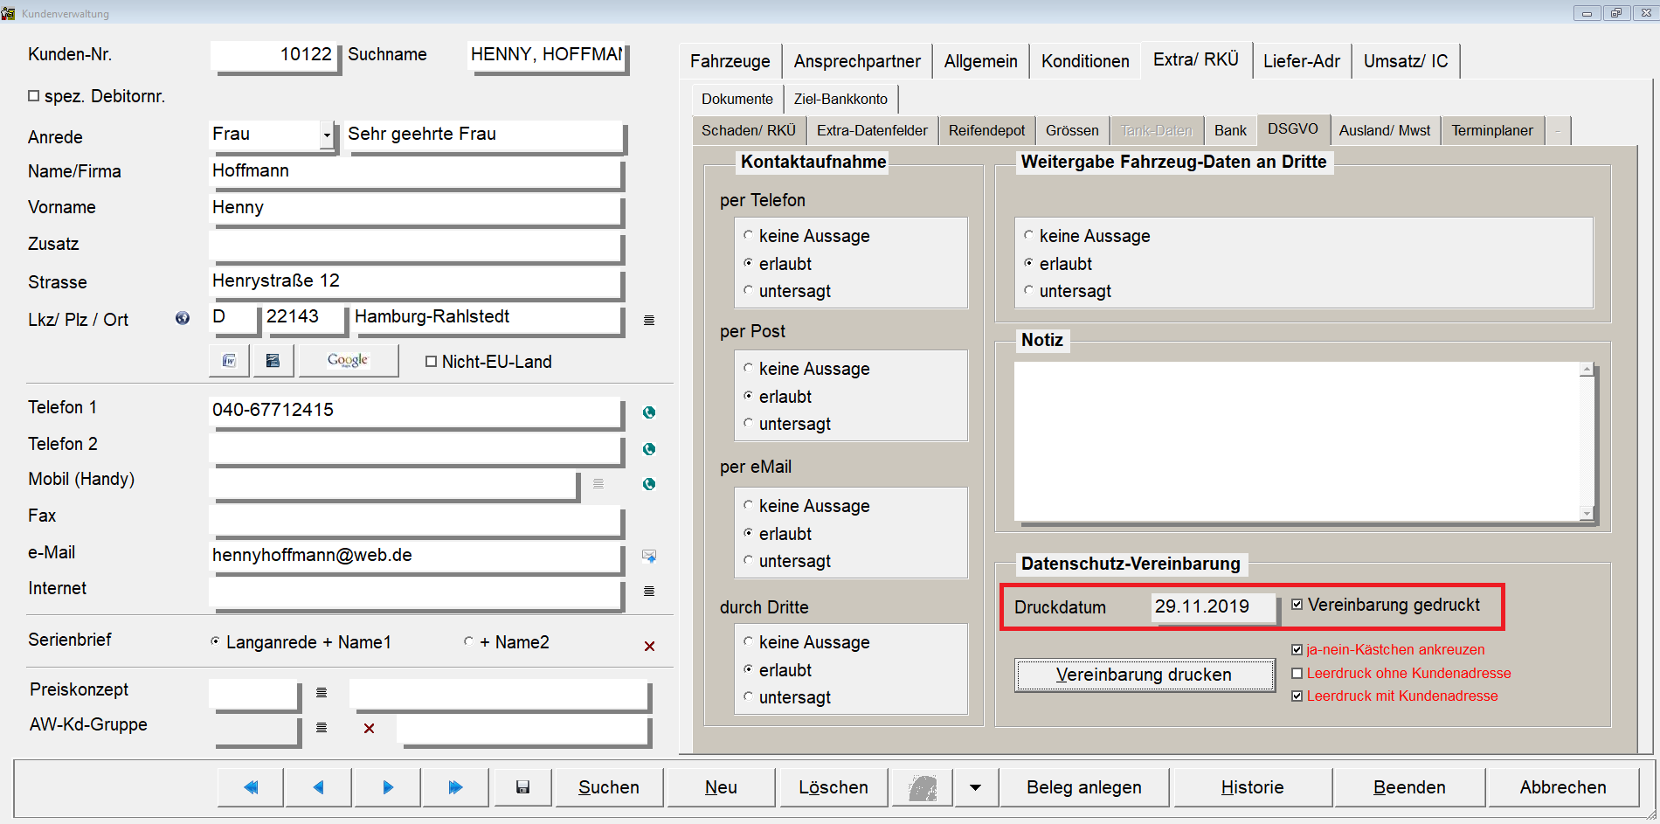The width and height of the screenshot is (1660, 824).
Task: Select Langanrede + Name1 option
Action: tap(216, 641)
